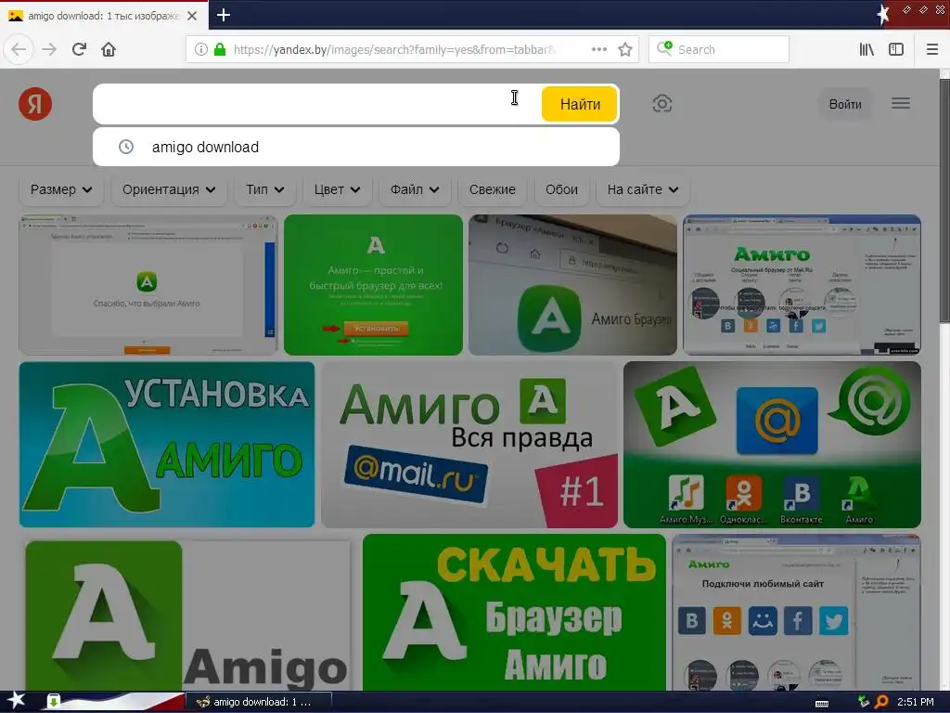Expand the Файл filter dropdown

click(415, 189)
